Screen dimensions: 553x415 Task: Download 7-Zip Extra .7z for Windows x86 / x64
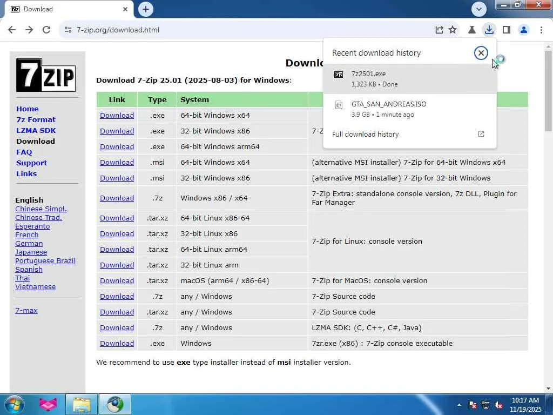point(117,198)
